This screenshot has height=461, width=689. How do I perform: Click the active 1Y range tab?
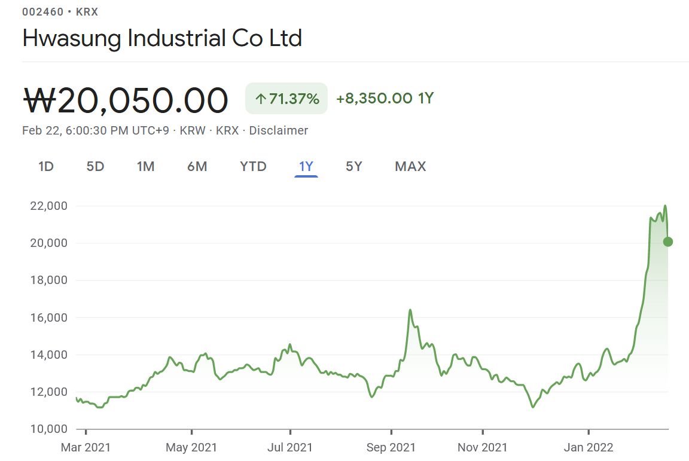[306, 166]
